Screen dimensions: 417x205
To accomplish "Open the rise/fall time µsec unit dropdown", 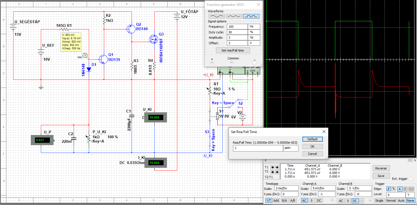I will pos(290,148).
